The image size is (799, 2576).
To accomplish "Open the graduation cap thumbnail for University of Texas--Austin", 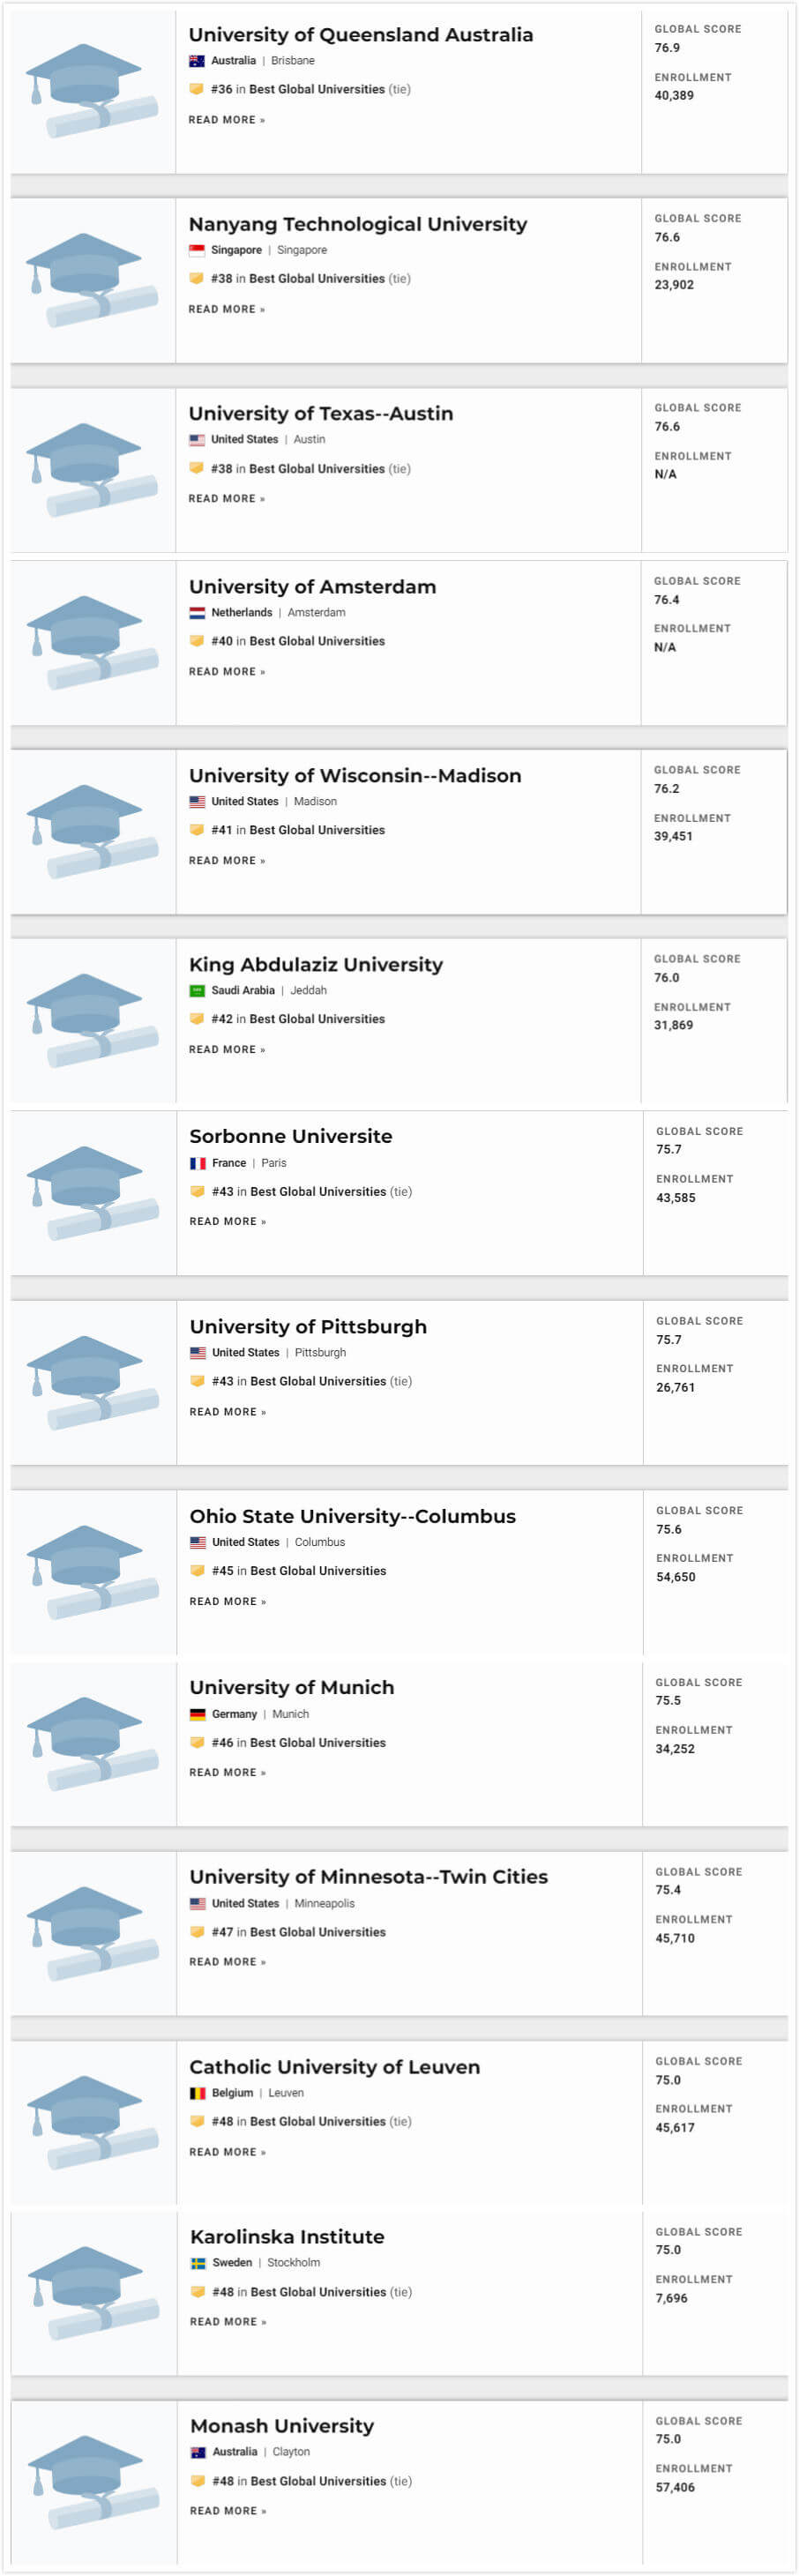I will click(x=93, y=470).
